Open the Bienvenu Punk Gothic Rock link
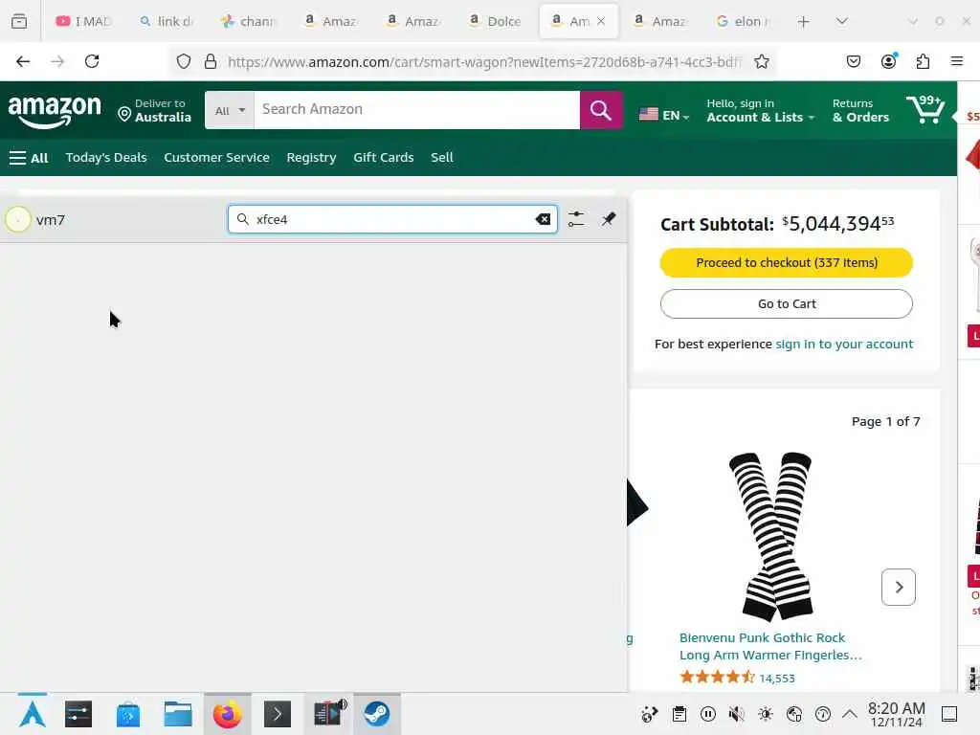980x735 pixels. tap(770, 646)
